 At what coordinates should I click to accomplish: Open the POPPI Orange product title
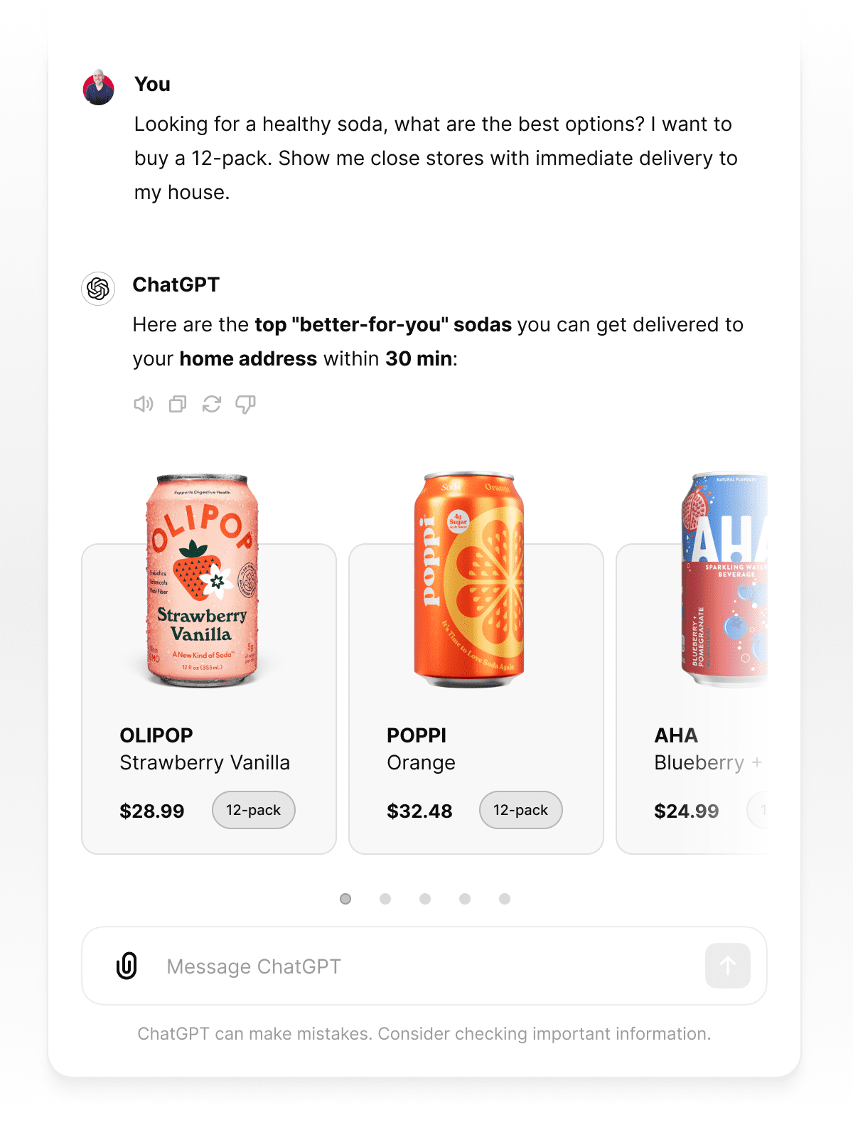tap(421, 749)
